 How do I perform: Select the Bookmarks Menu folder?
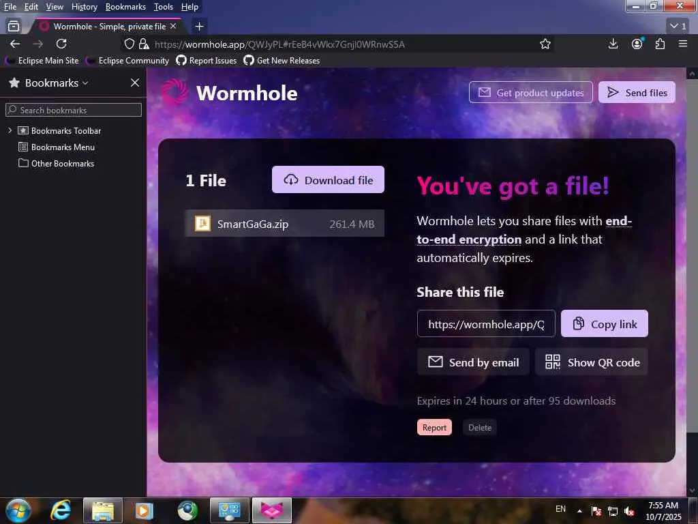pyautogui.click(x=57, y=147)
